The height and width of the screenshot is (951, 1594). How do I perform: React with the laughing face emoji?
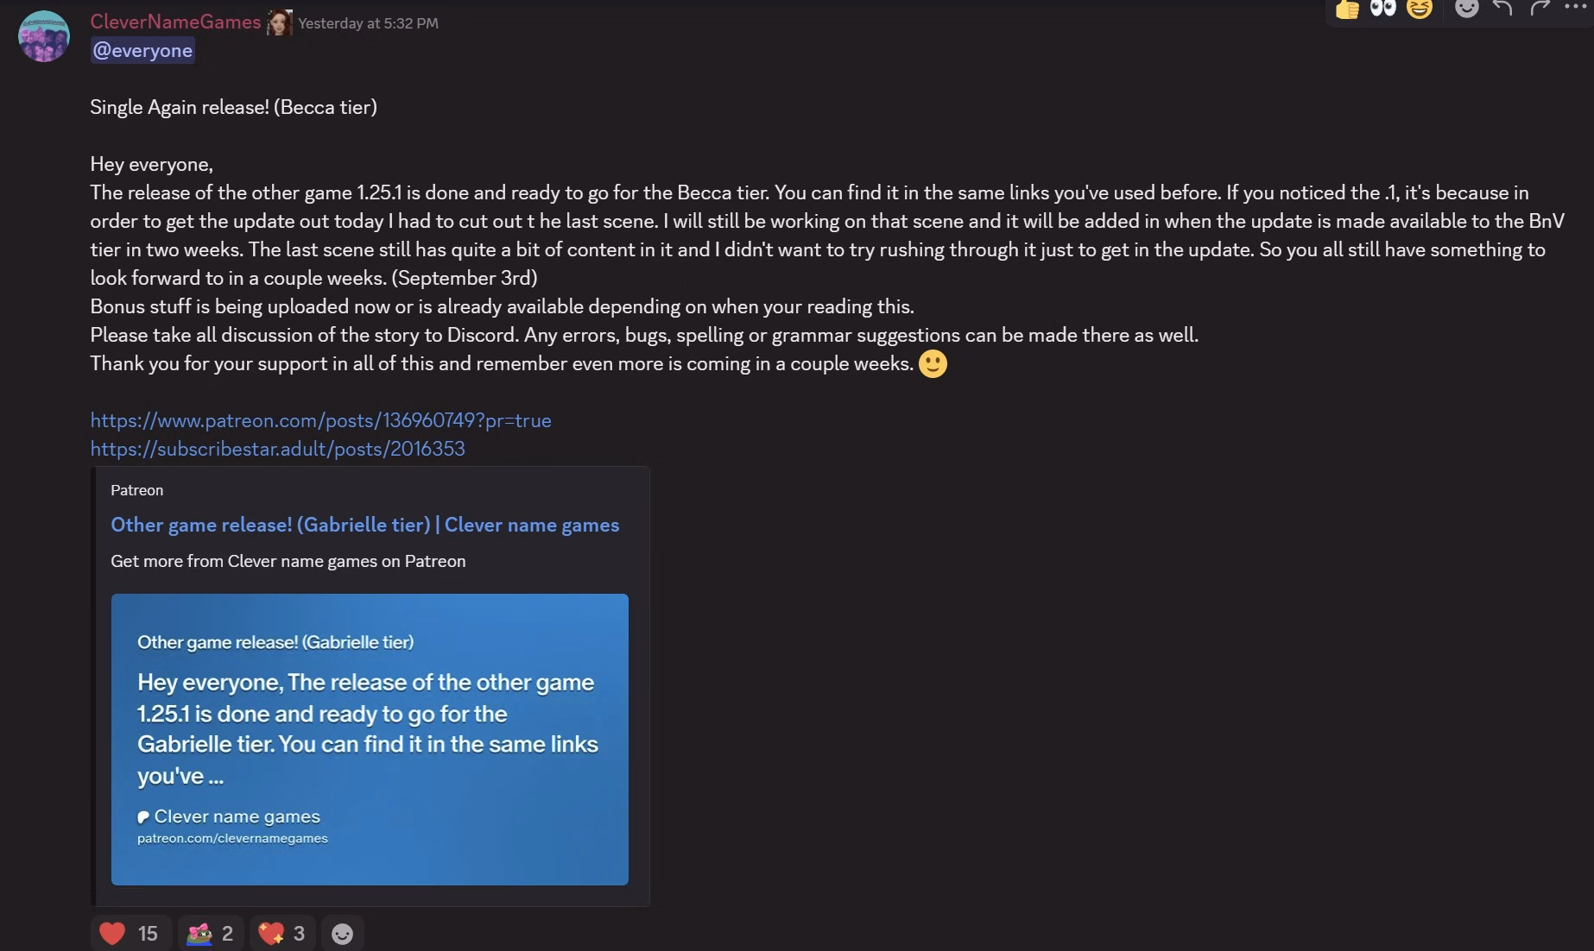pyautogui.click(x=1420, y=9)
